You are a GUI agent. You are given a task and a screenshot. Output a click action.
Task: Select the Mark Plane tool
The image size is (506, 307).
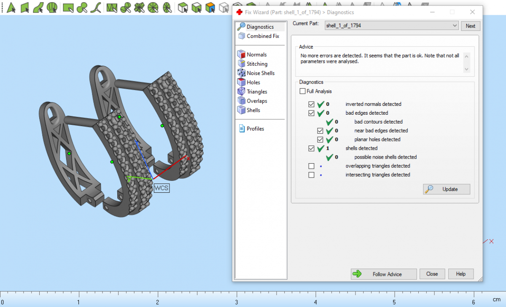(25, 7)
